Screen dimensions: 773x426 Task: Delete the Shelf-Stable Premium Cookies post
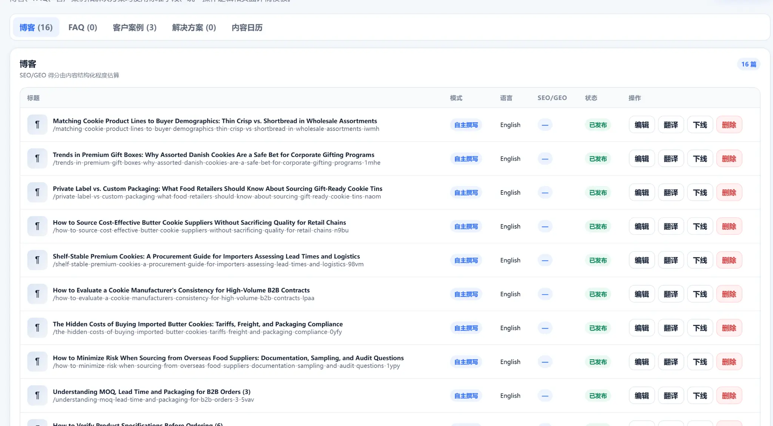coord(729,260)
